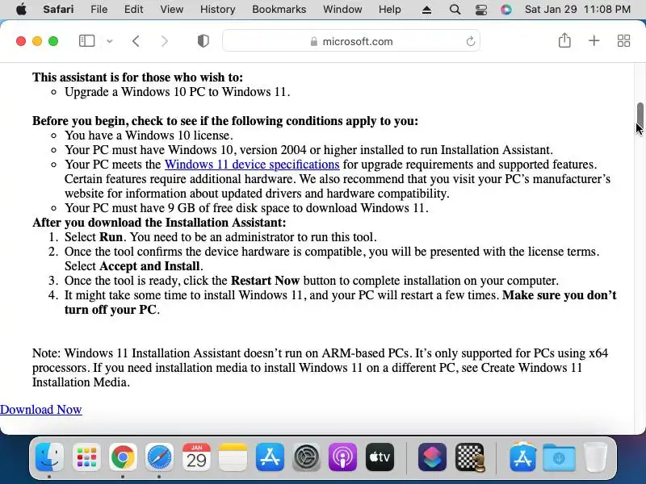Open the App Store beside Notes in Dock

pyautogui.click(x=270, y=457)
